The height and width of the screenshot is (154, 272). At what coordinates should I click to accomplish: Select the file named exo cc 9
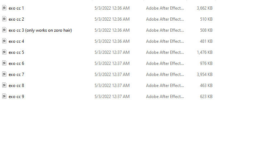click(x=16, y=97)
